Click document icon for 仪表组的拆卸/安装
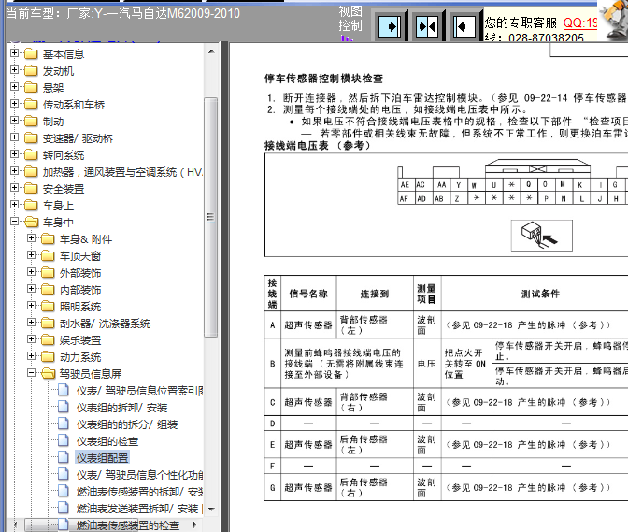The width and height of the screenshot is (628, 532). click(64, 407)
